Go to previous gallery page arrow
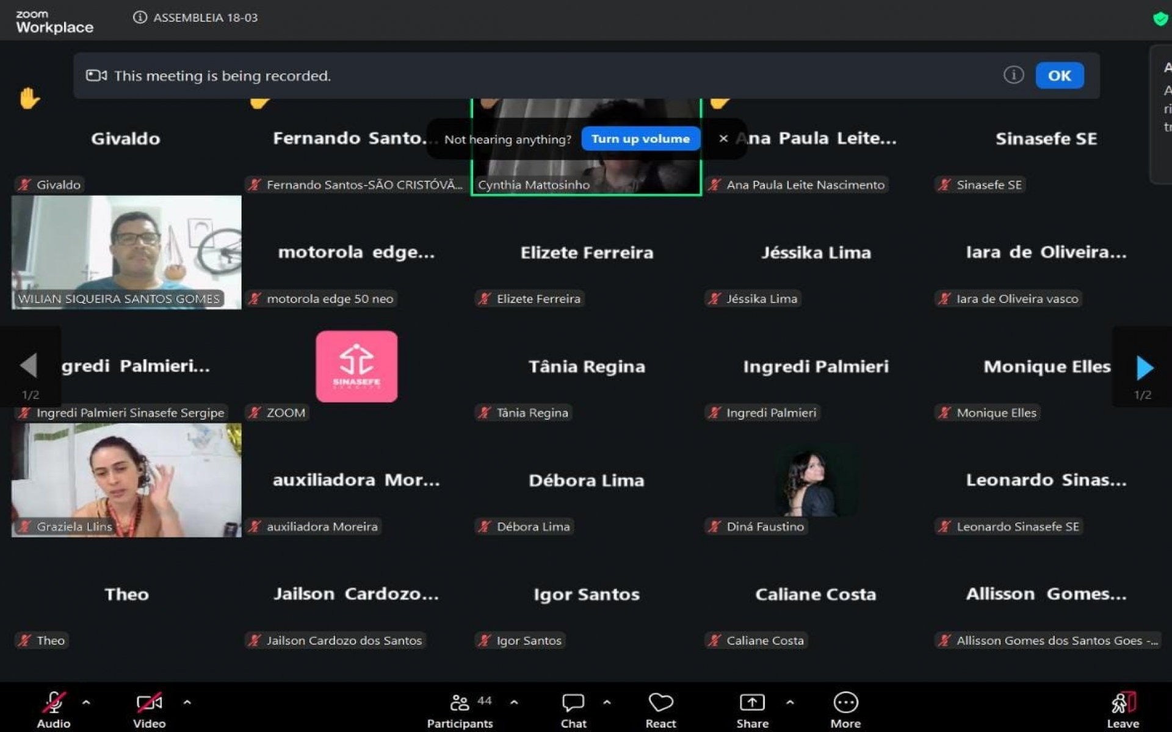 (29, 365)
